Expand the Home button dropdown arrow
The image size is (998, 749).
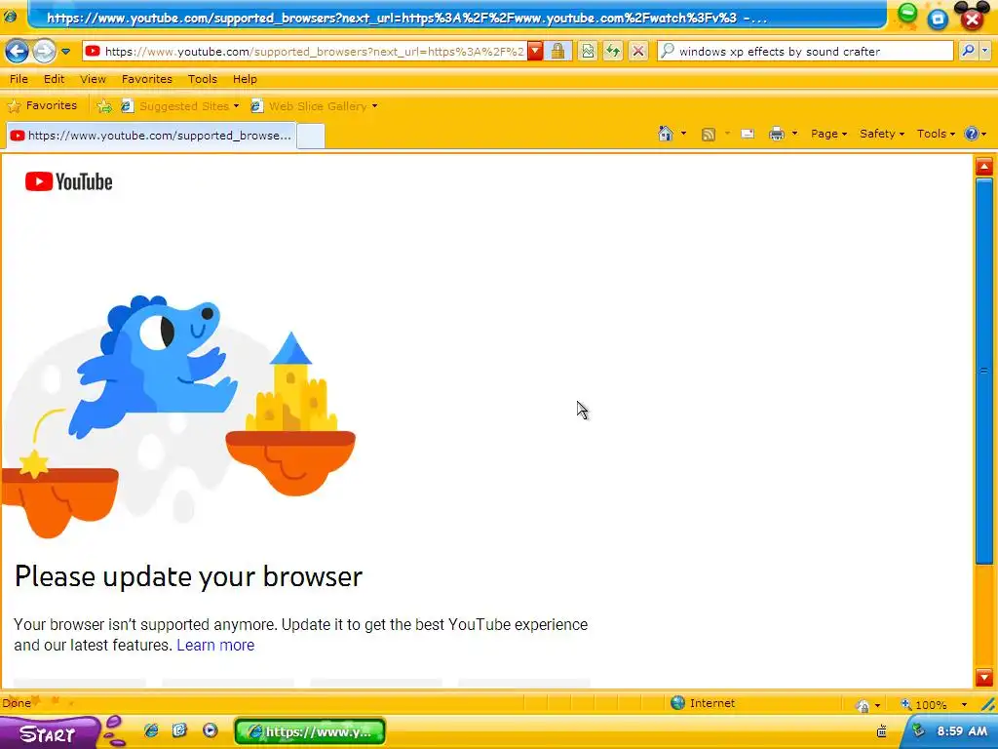tap(684, 134)
